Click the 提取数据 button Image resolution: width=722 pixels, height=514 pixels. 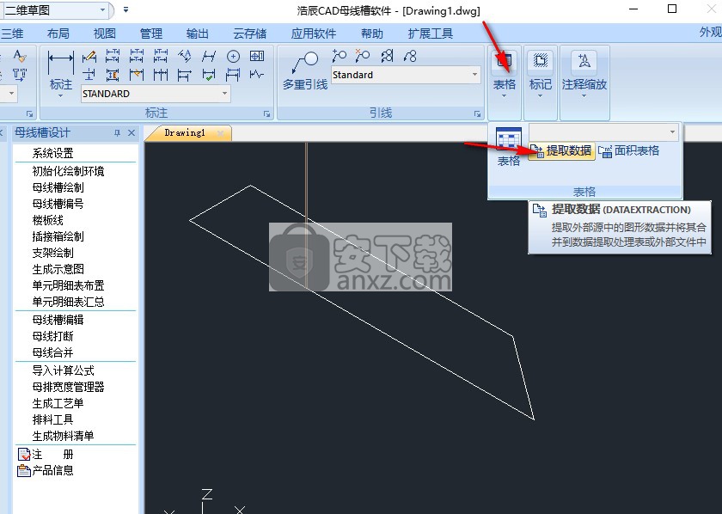pos(562,150)
